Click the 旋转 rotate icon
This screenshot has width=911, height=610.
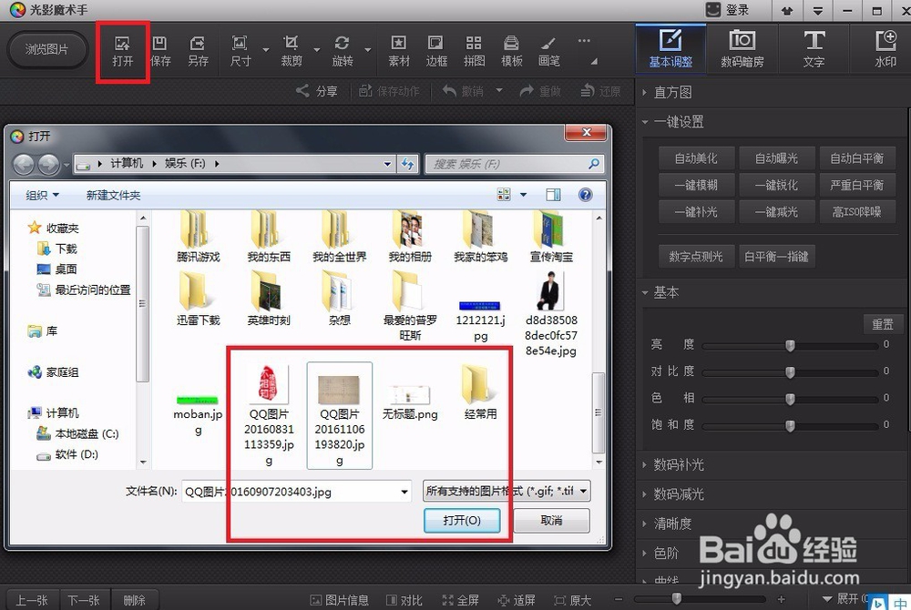click(343, 50)
